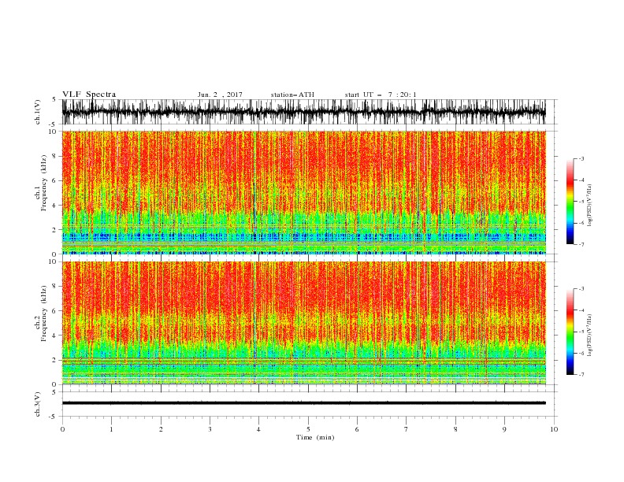This screenshot has width=624, height=482.
Task: Click the ch.2 frequency spectrogram panel
Action: click(303, 323)
